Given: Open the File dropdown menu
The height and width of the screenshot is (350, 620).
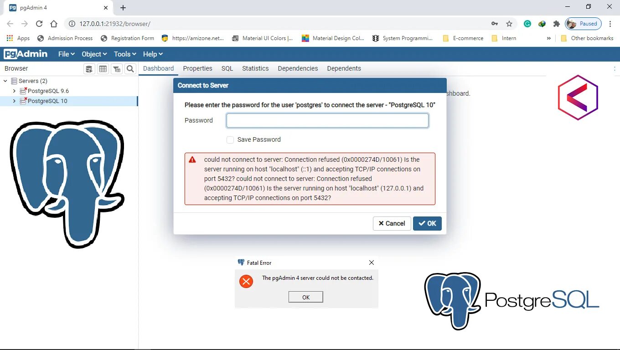Looking at the screenshot, I should [x=67, y=54].
